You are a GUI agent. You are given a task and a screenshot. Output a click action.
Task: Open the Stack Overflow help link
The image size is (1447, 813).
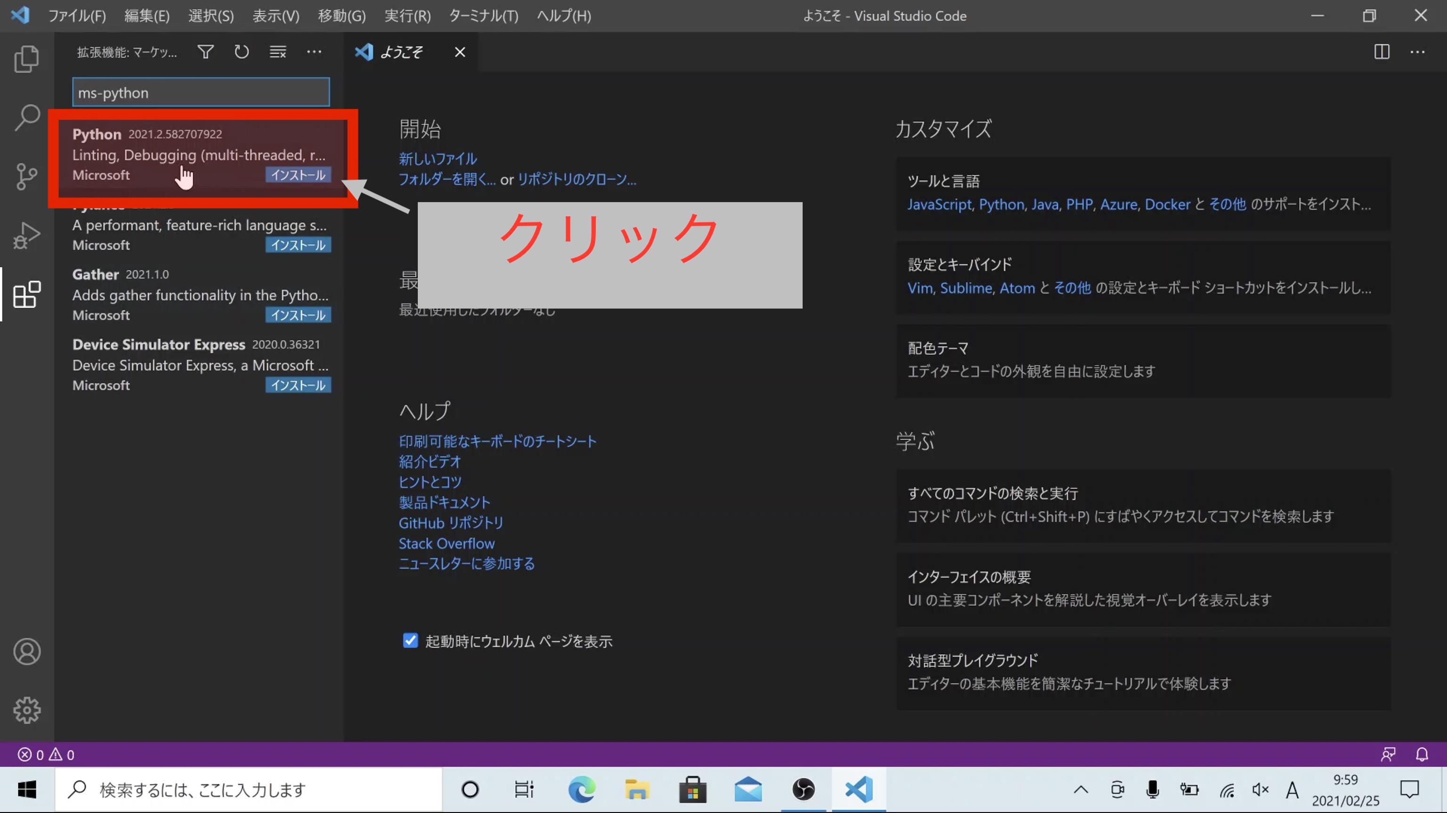coord(446,543)
